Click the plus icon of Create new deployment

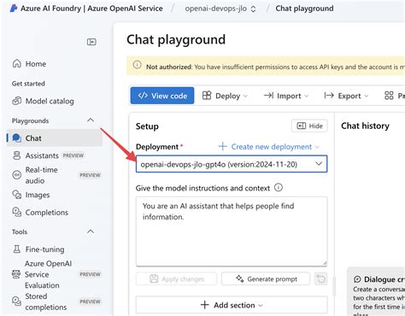pos(222,146)
